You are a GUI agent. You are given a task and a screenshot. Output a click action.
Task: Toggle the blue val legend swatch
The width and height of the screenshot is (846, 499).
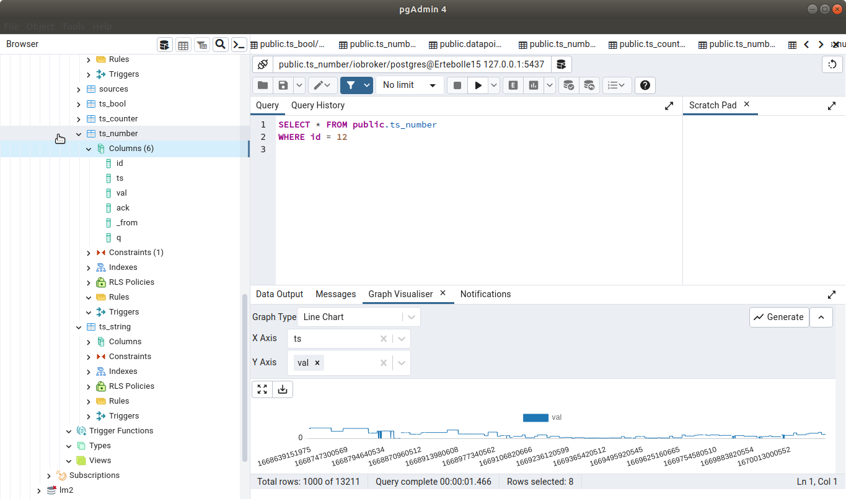click(535, 418)
